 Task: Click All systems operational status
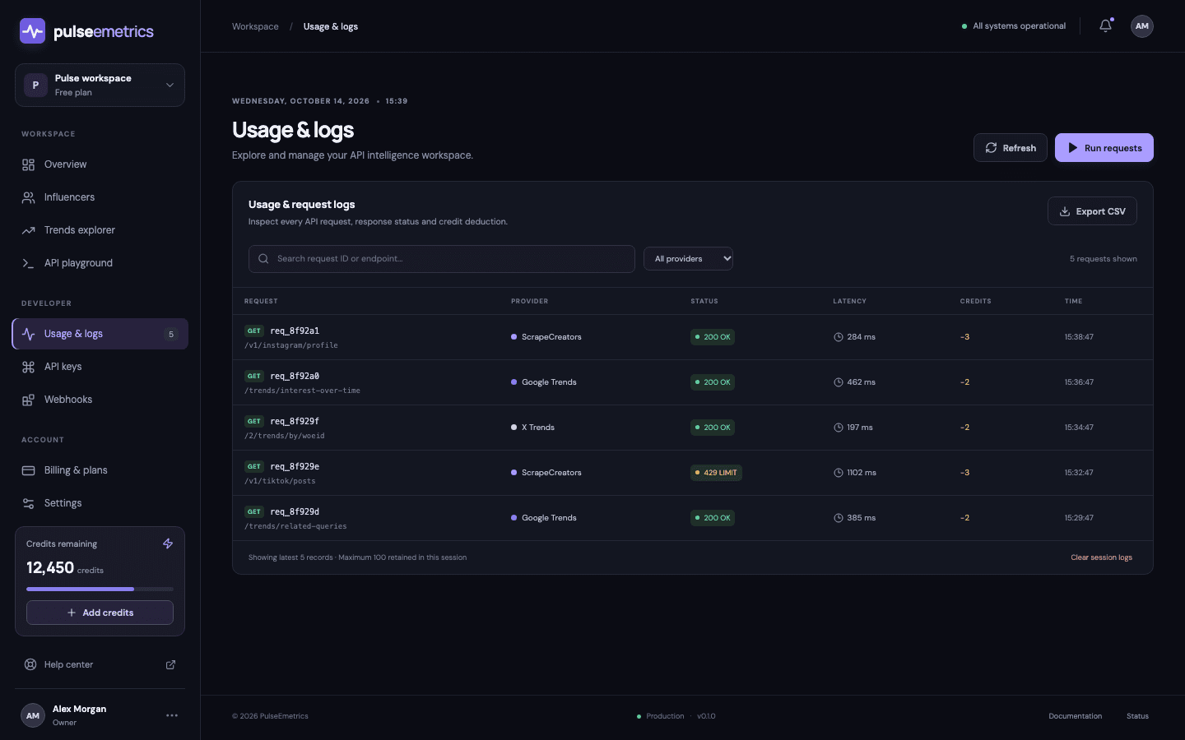(x=1014, y=26)
